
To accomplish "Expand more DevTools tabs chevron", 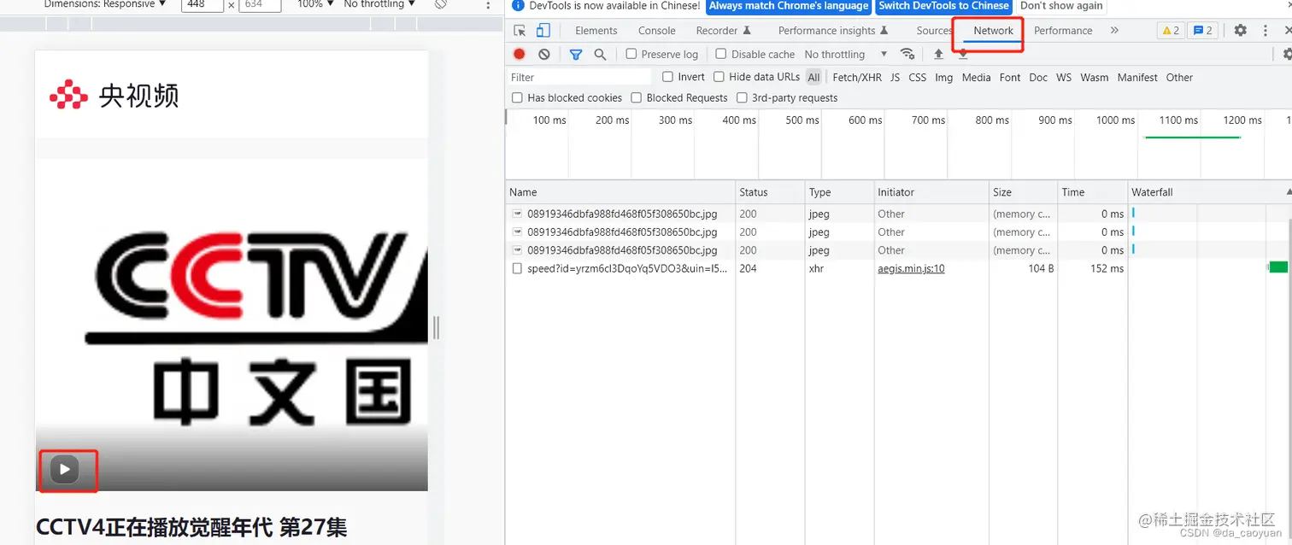I will [1114, 30].
